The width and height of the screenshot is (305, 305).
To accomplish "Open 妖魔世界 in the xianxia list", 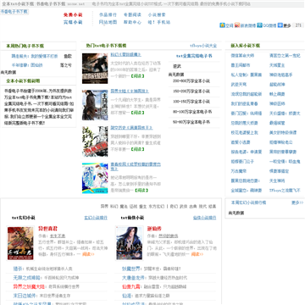I will pyautogui.click(x=131, y=269).
